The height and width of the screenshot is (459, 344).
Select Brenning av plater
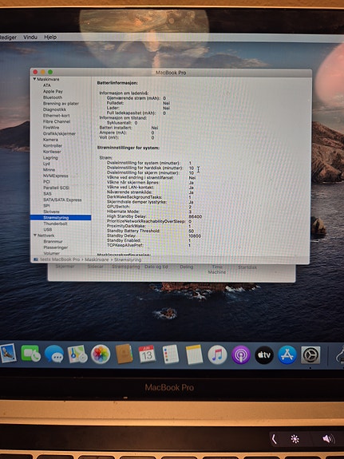61,103
